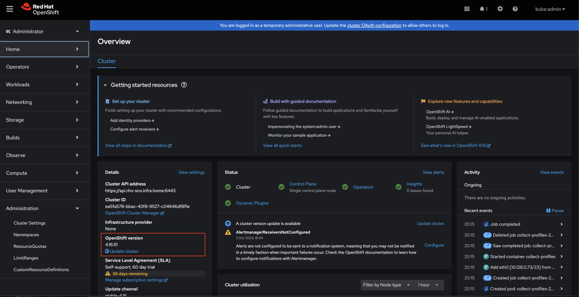Open Namespaces in the sidebar

pos(26,235)
